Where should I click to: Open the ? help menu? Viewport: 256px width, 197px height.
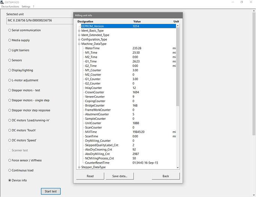coord(33,7)
